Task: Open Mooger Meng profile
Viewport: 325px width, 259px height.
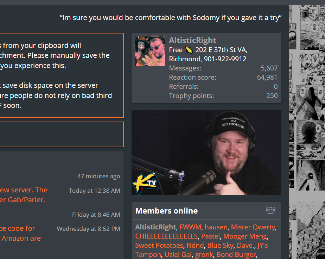Action: pos(245,236)
